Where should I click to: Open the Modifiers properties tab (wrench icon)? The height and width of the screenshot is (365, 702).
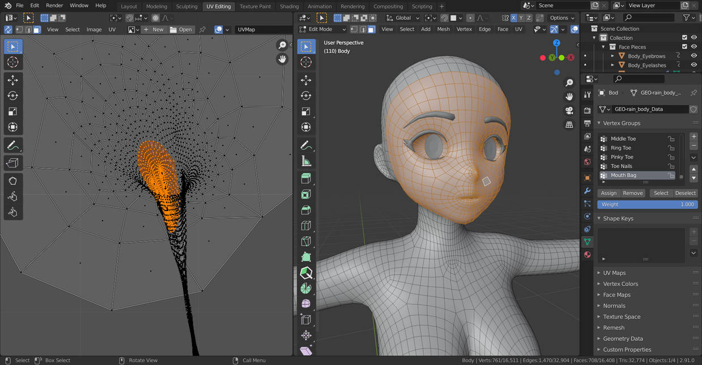tap(587, 191)
